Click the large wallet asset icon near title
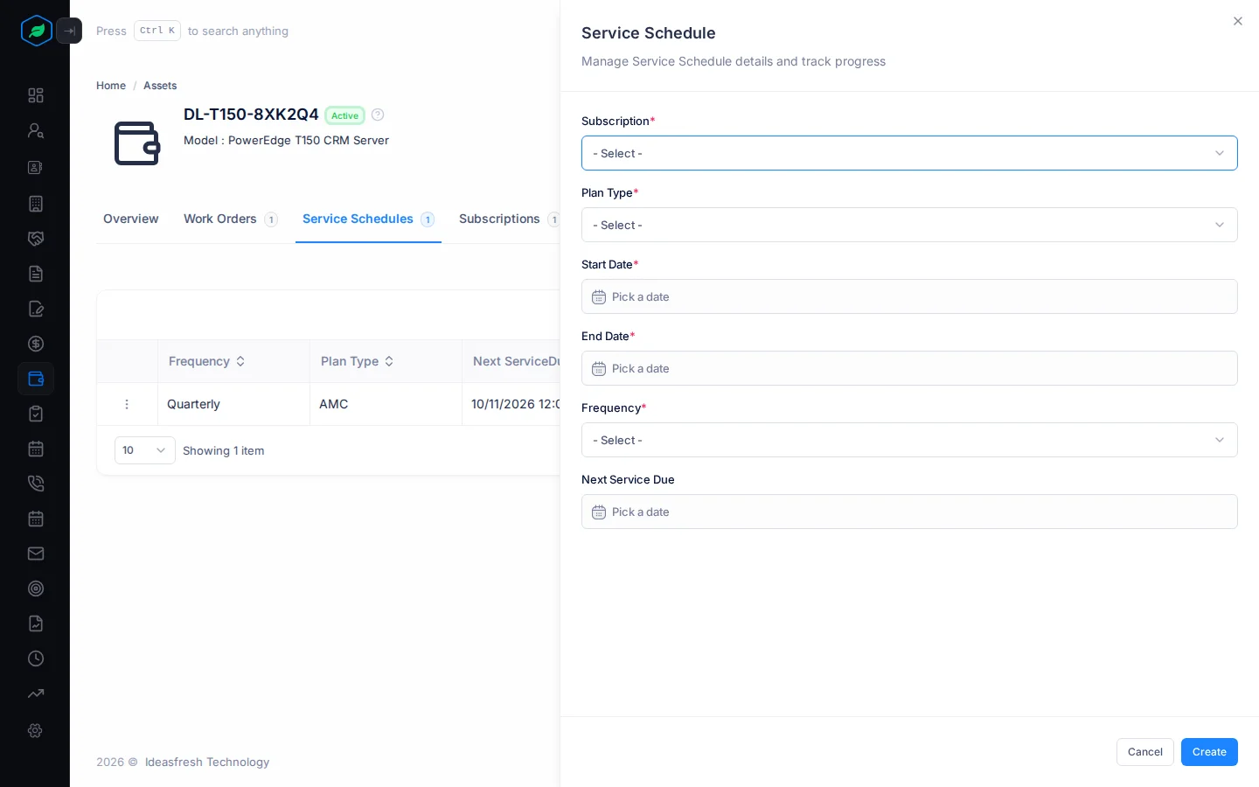 (x=137, y=143)
